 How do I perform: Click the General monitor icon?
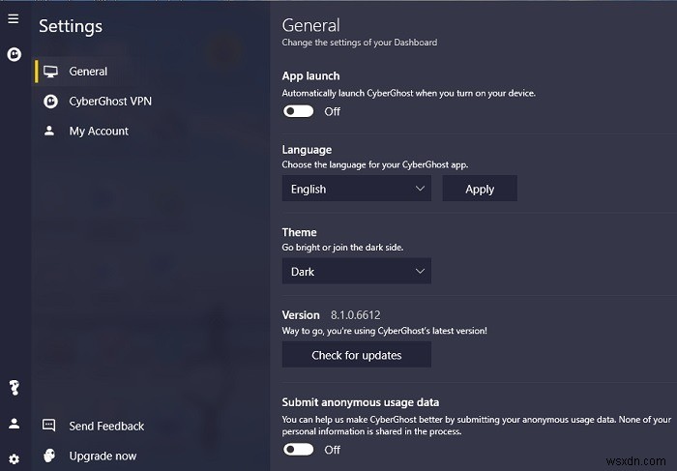[50, 72]
